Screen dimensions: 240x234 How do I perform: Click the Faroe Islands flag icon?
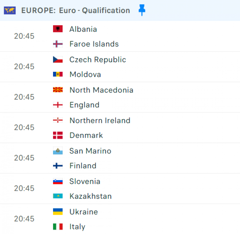[x=58, y=44]
